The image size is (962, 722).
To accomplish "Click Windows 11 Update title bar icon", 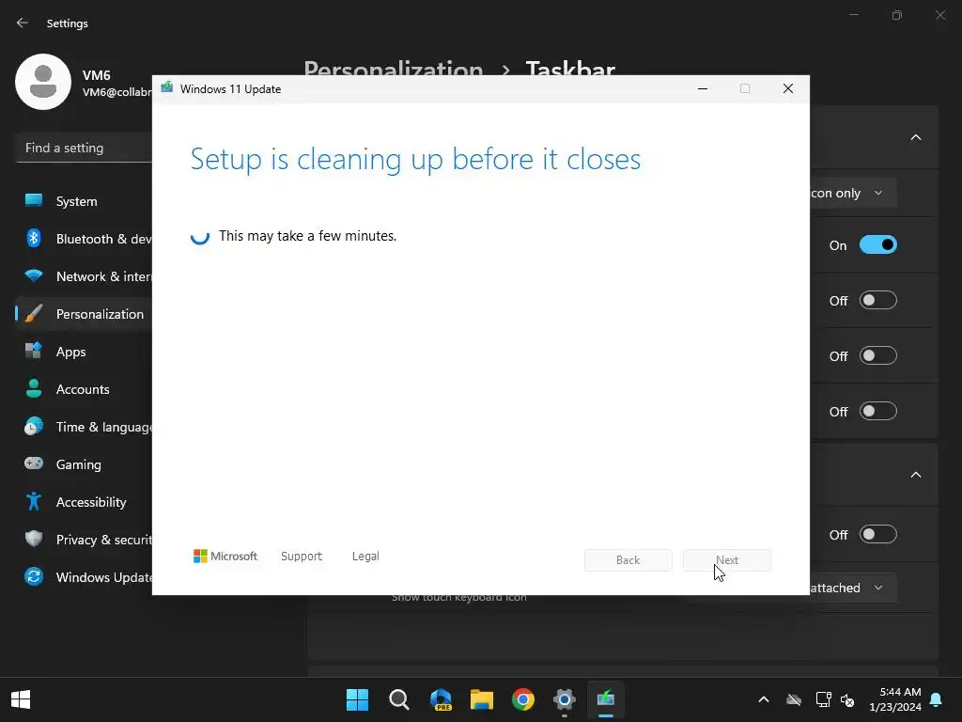I will click(x=167, y=87).
